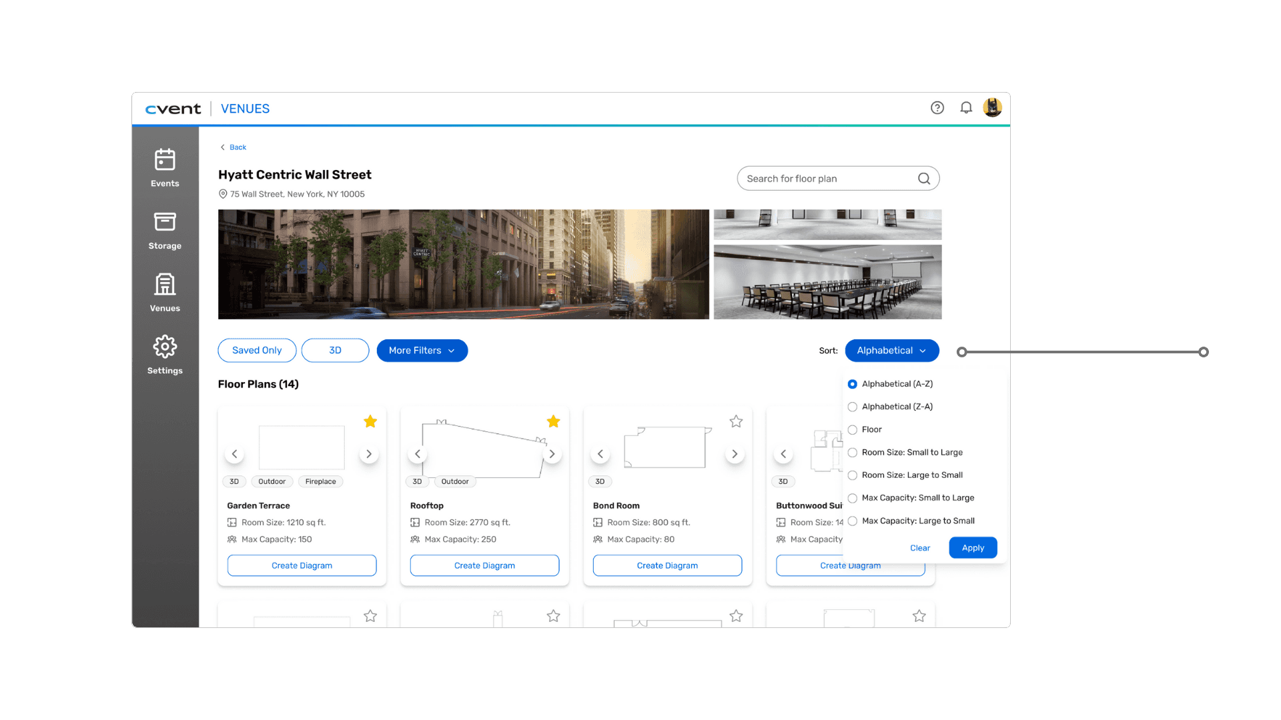The height and width of the screenshot is (720, 1281).
Task: Go to Venues in the sidebar
Action: tap(165, 292)
